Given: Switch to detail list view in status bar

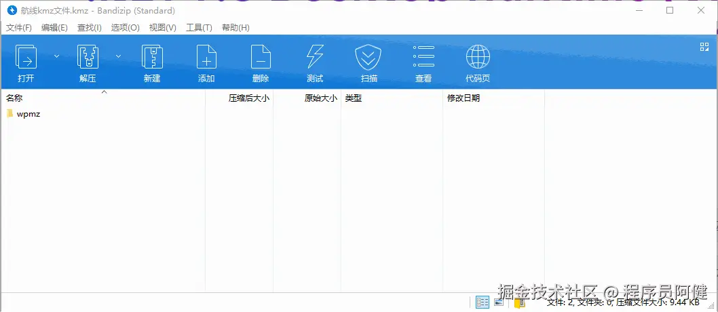Looking at the screenshot, I should click(x=483, y=303).
